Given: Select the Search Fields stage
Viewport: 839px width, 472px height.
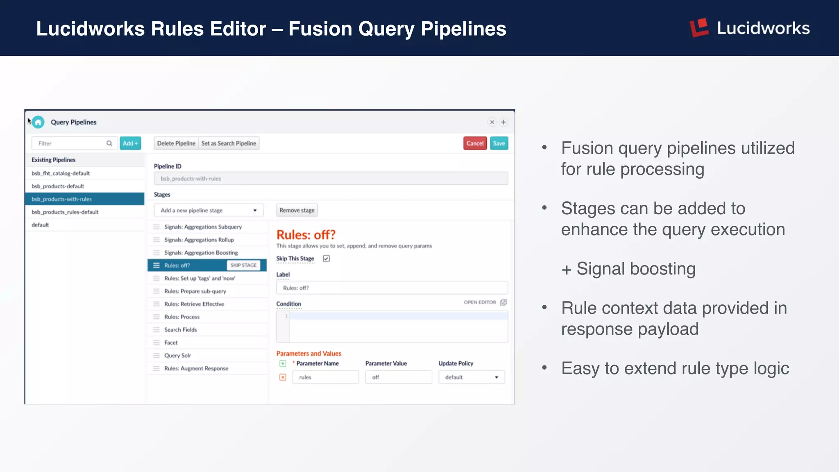Looking at the screenshot, I should coord(207,330).
